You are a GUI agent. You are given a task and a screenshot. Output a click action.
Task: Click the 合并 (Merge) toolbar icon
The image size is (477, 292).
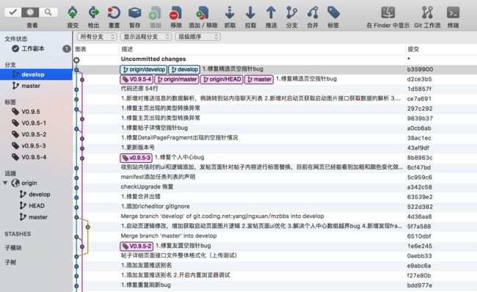coord(313,13)
